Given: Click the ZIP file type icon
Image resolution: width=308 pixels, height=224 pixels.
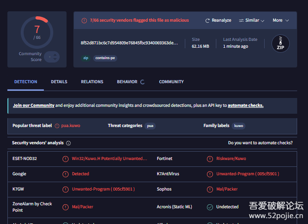Looking at the screenshot, I should (x=280, y=43).
